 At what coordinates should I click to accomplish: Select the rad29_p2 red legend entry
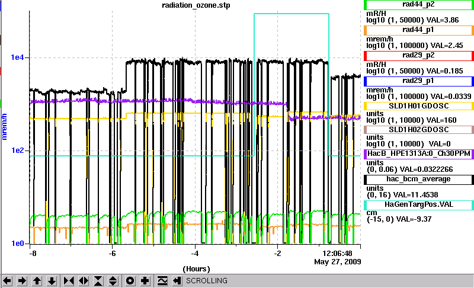(419, 56)
